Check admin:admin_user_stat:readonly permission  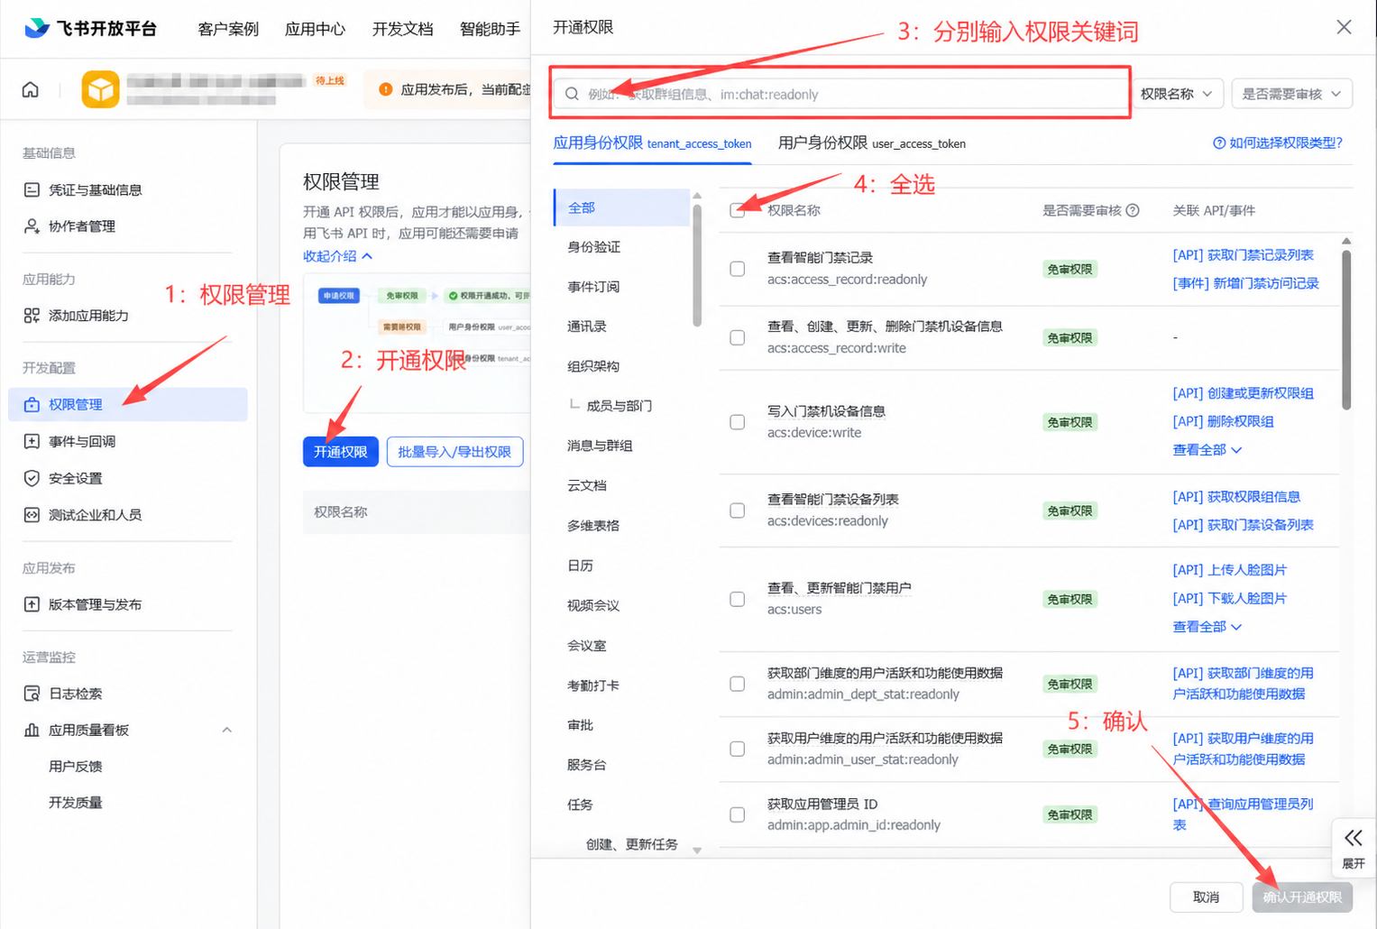(x=737, y=749)
